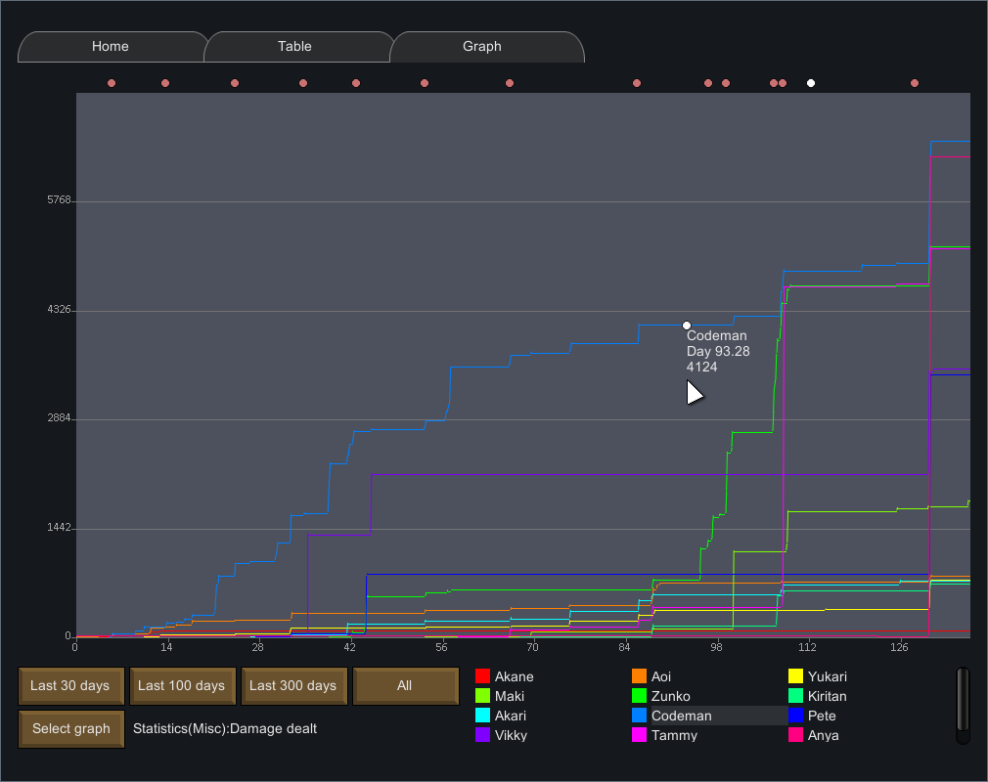The height and width of the screenshot is (782, 988).
Task: Click the last event marker dot
Action: 915,83
